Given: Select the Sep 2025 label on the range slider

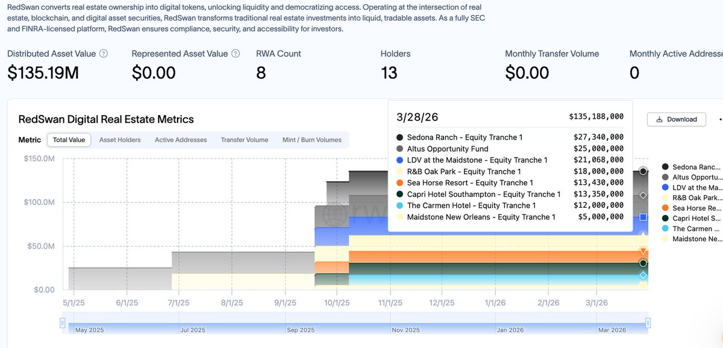Looking at the screenshot, I should 301,330.
